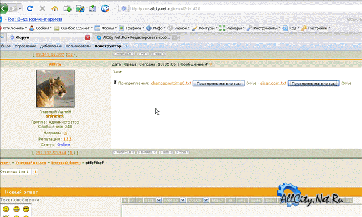Expand the Формы developer toolbar menu

tap(106, 28)
